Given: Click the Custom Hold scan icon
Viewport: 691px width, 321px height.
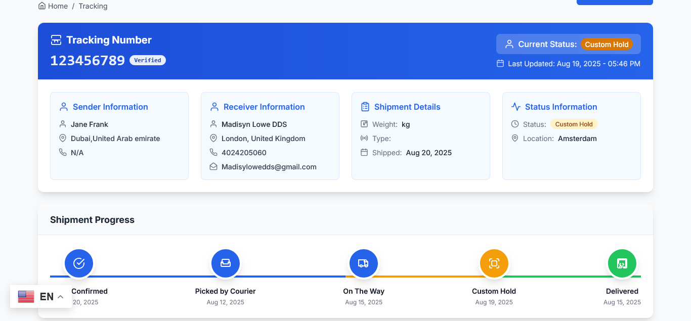Looking at the screenshot, I should (494, 263).
